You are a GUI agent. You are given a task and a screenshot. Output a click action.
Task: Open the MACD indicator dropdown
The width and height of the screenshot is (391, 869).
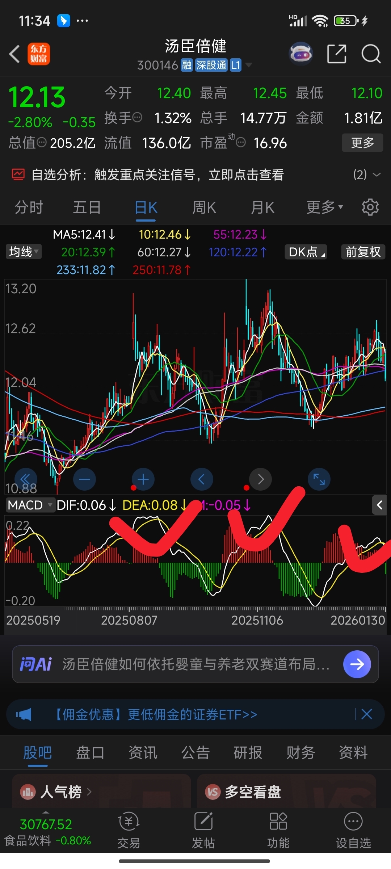click(30, 505)
